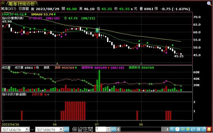Click the 萬海(2615) stock name label
The image size is (213, 133).
pyautogui.click(x=8, y=9)
